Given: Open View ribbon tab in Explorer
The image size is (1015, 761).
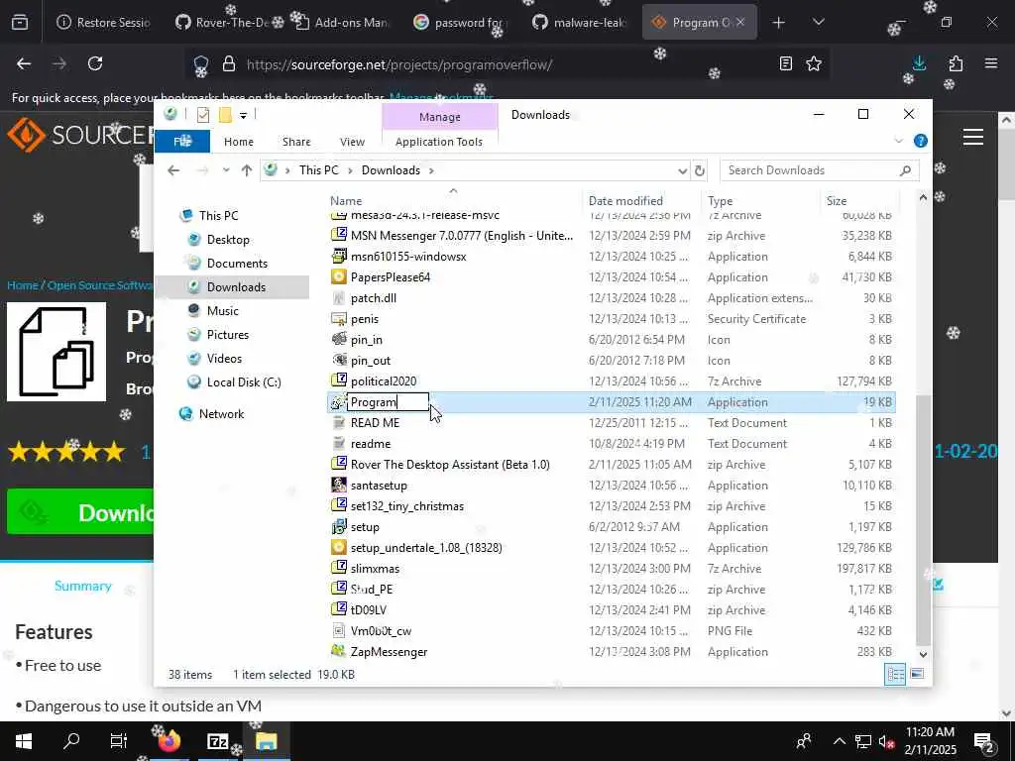Looking at the screenshot, I should click(x=352, y=142).
